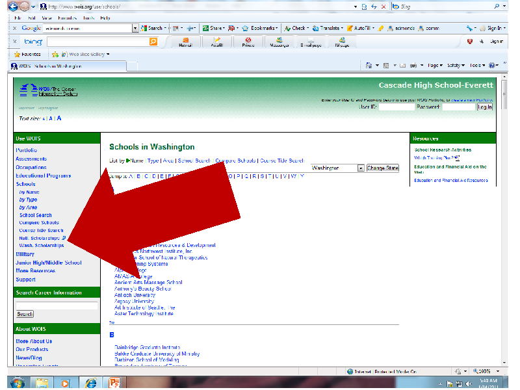Open Internet Explorer from the taskbar
Viewport: 520px width, 390px height.
click(90, 383)
